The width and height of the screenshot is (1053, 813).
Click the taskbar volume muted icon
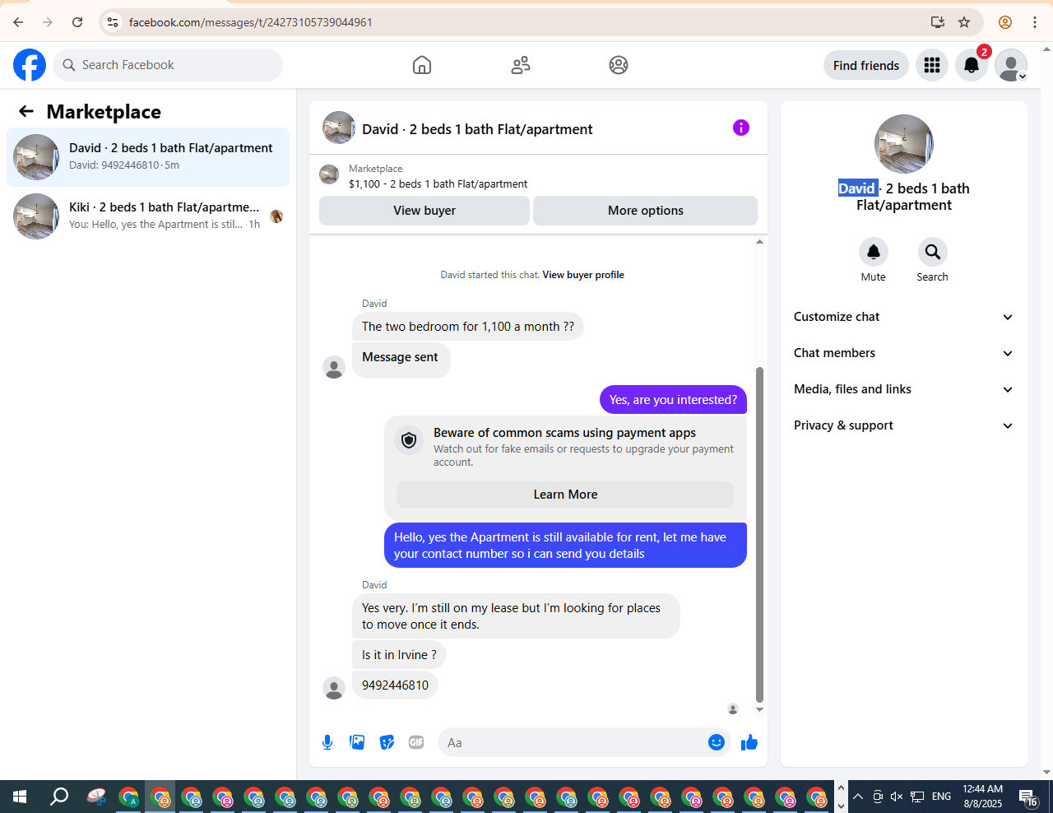tap(897, 797)
